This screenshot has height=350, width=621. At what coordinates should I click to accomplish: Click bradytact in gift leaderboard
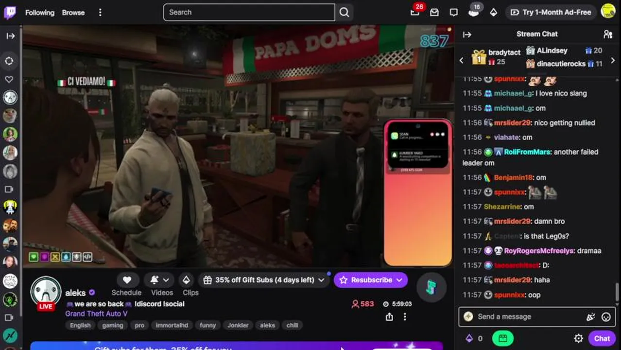tap(504, 52)
